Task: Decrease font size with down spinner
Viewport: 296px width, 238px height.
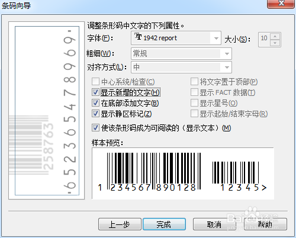Action: pos(275,43)
